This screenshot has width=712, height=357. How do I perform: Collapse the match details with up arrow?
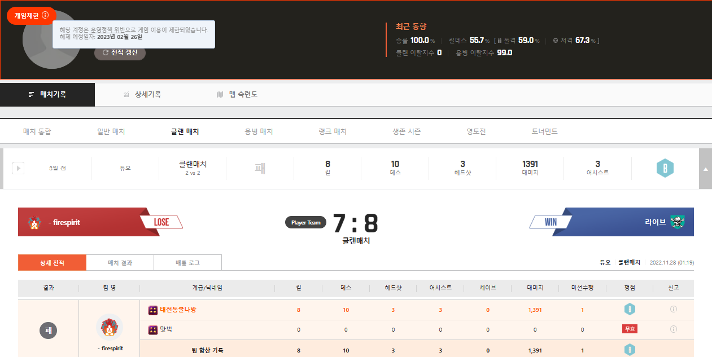click(705, 169)
